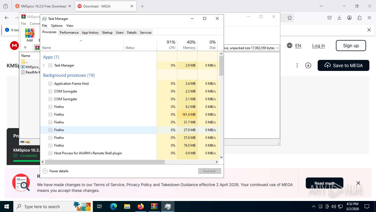Click the globe language icon
376x212 pixels.
coord(289,46)
